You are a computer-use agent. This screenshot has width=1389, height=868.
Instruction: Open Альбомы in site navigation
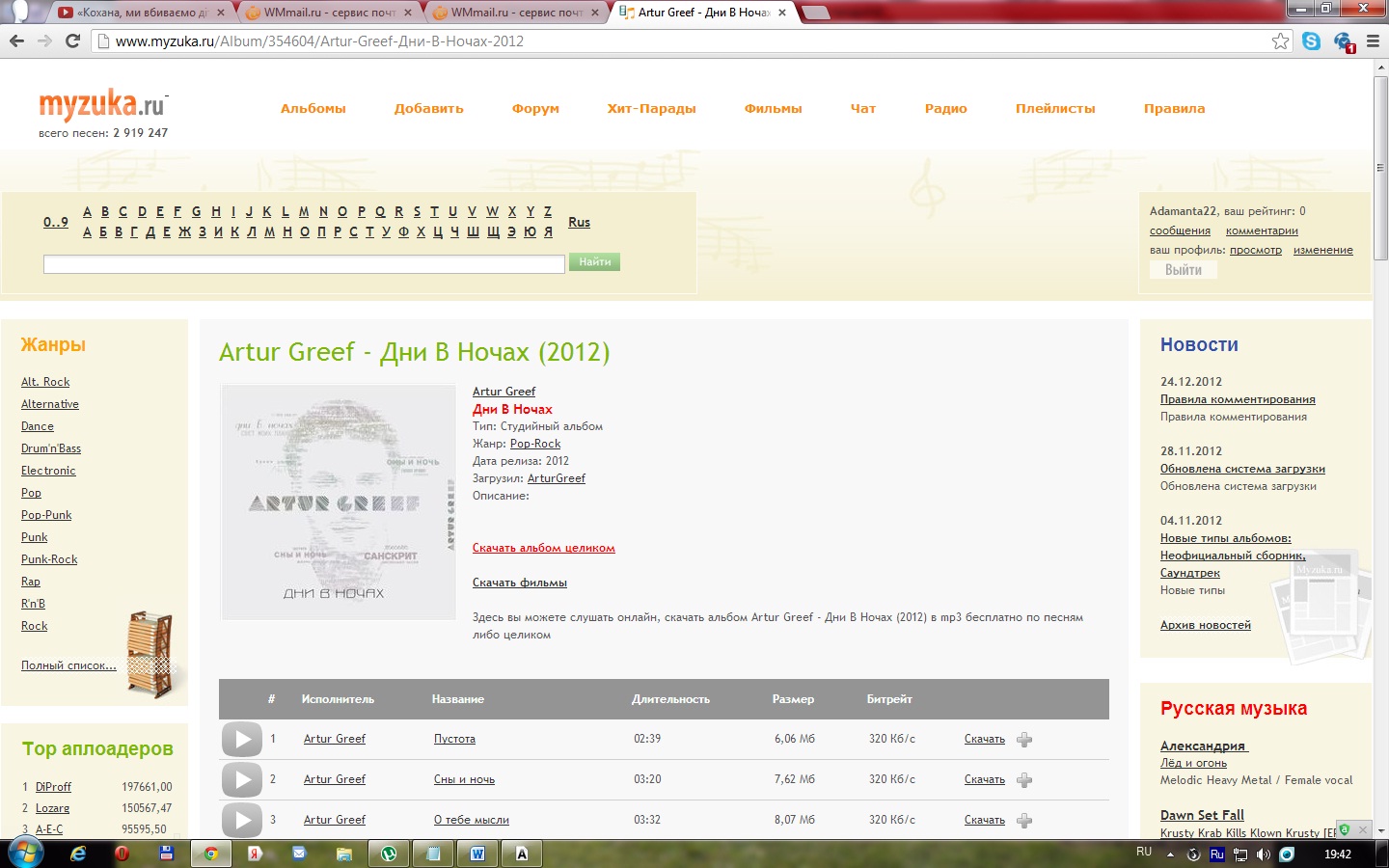313,109
